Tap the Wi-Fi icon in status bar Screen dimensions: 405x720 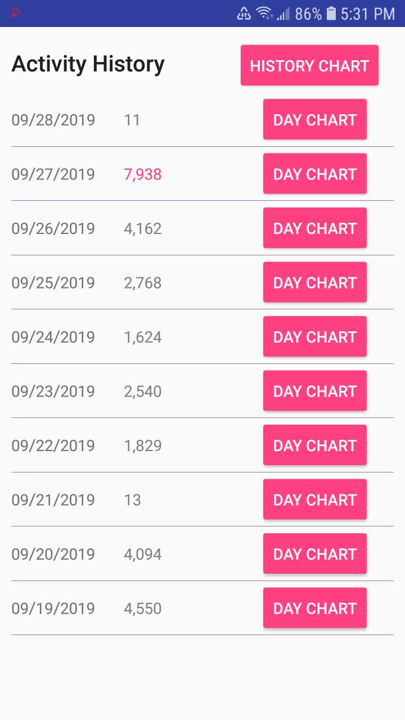click(264, 13)
